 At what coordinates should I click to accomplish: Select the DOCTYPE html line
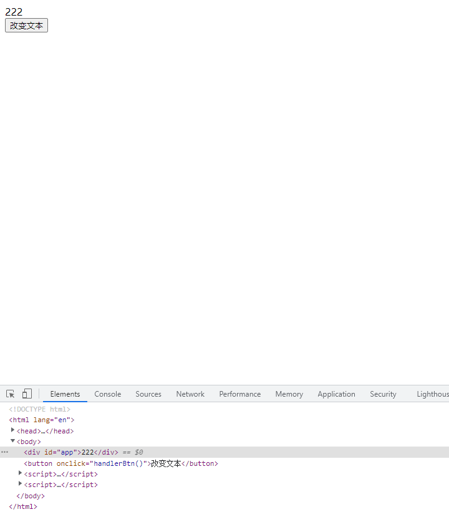coord(40,409)
